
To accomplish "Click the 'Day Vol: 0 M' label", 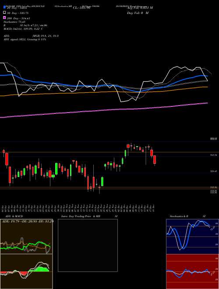I will pyautogui.click(x=138, y=13).
